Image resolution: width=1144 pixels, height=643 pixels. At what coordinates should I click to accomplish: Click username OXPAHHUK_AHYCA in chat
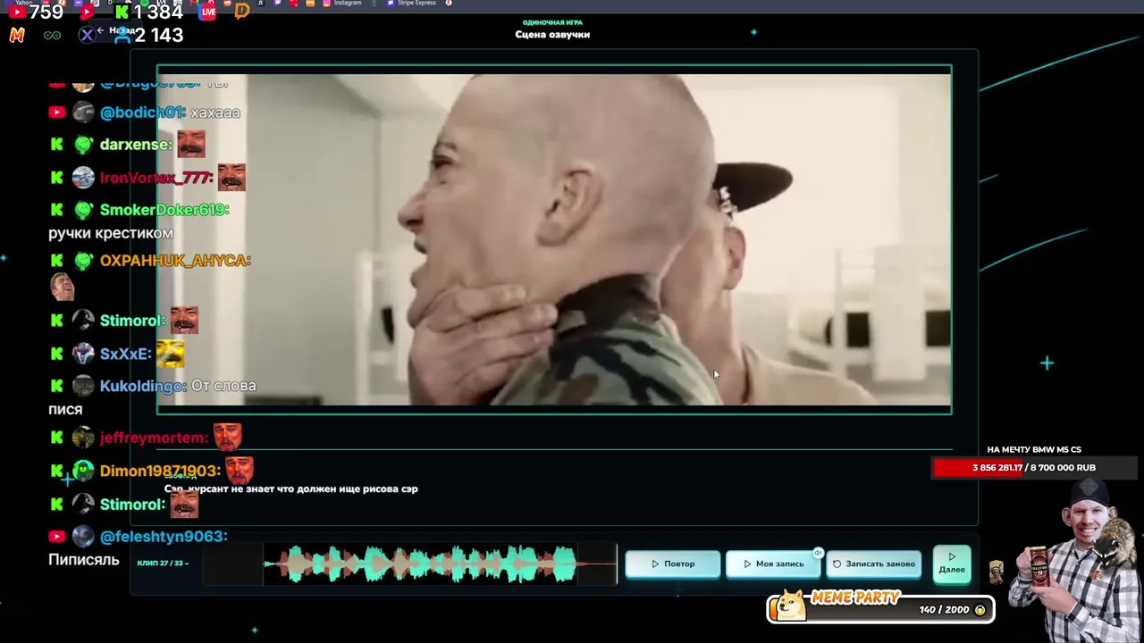point(175,261)
